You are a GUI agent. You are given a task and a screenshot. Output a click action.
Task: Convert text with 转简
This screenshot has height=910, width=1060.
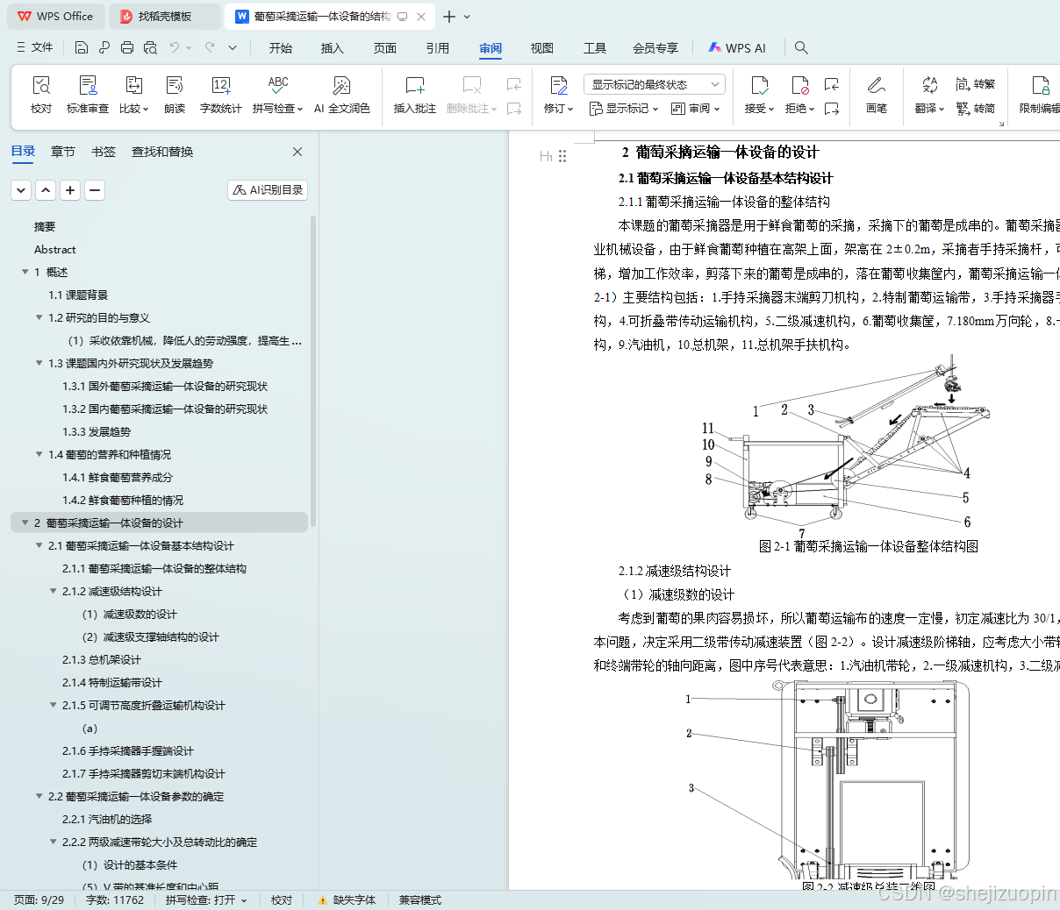pos(976,109)
